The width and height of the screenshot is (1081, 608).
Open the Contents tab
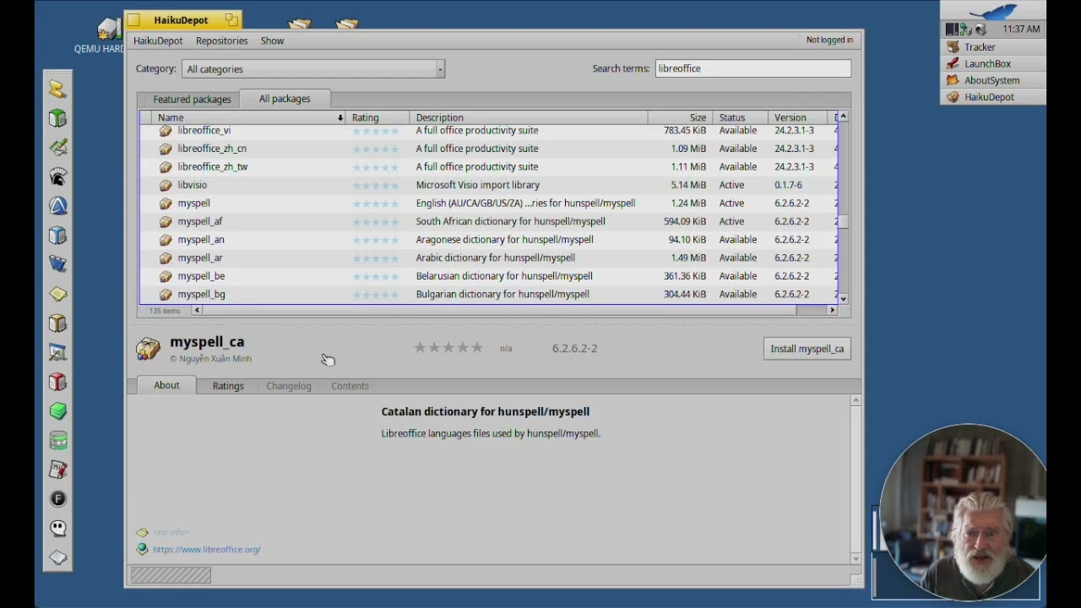tap(350, 386)
